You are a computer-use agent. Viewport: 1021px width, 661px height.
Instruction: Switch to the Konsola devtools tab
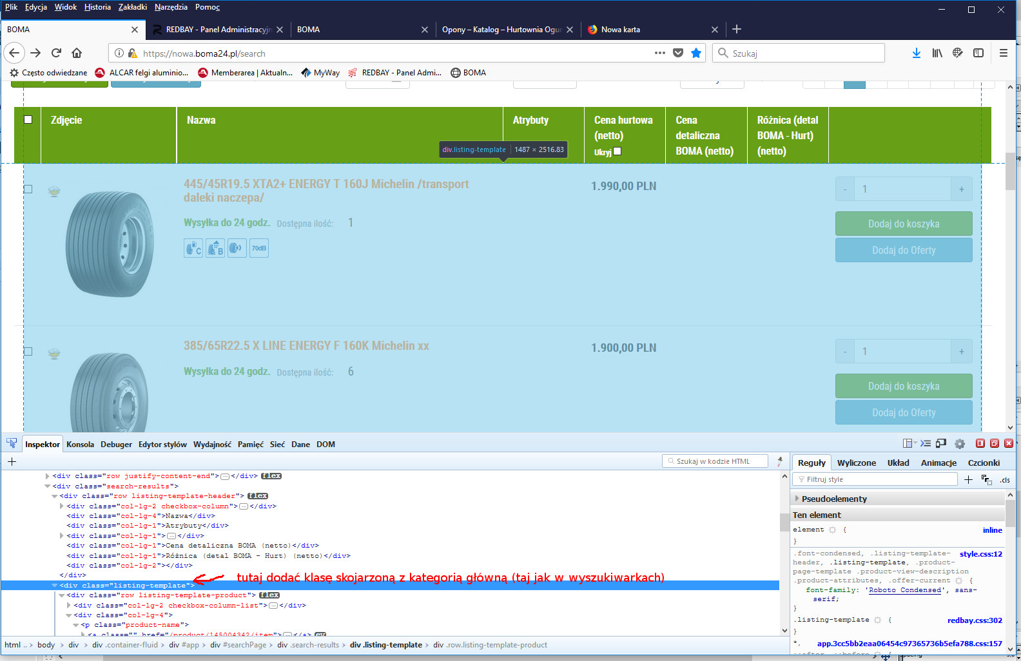pos(80,445)
